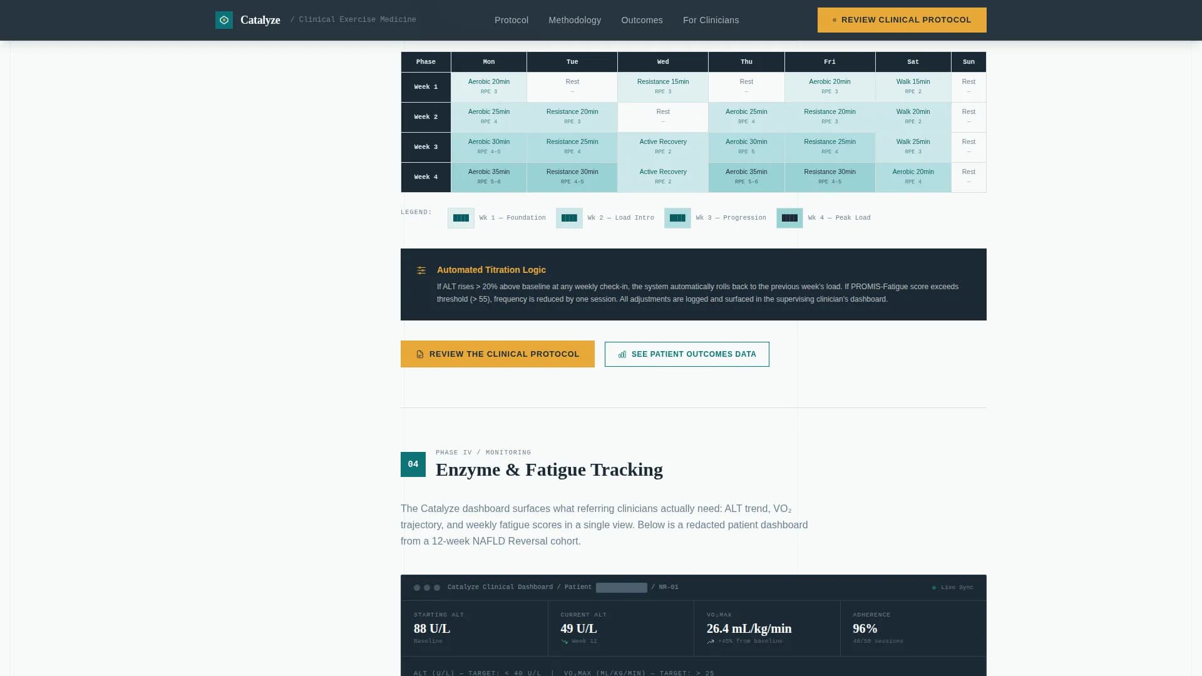Viewport: 1202px width, 676px height.
Task: Click the bar chart icon in See Patient Outcomes Data
Action: (x=622, y=354)
